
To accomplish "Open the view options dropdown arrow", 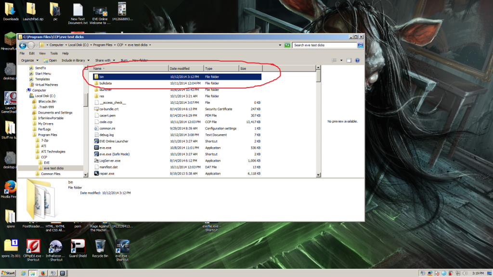I will (x=341, y=60).
